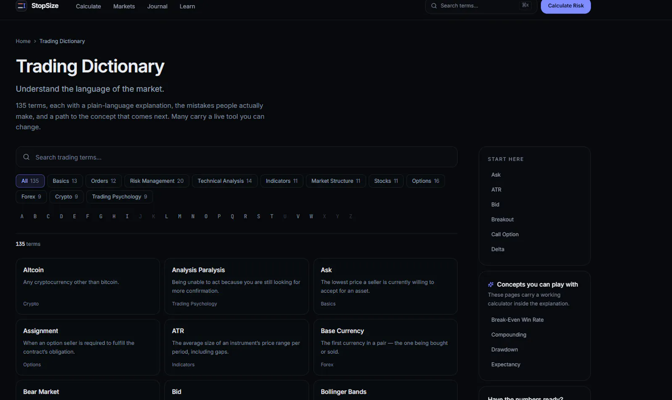
Task: Filter by Trading Psychology category
Action: (120, 196)
